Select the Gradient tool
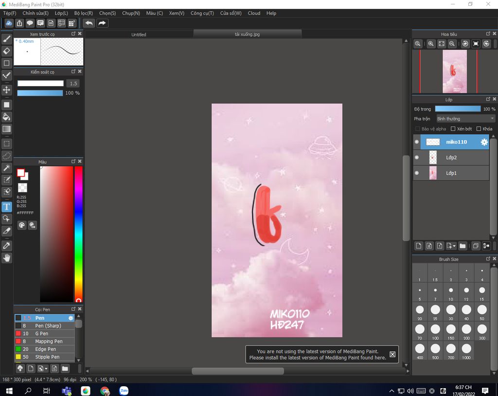The height and width of the screenshot is (396, 498). [7, 129]
